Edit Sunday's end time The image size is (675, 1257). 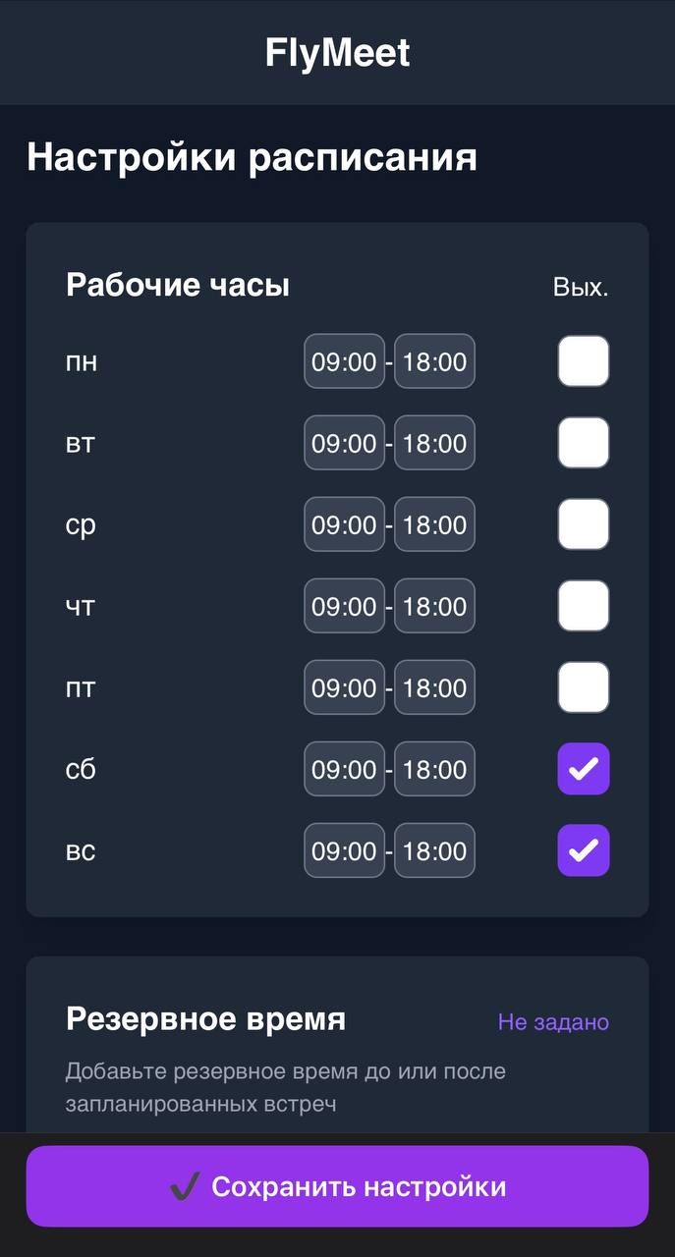[434, 850]
